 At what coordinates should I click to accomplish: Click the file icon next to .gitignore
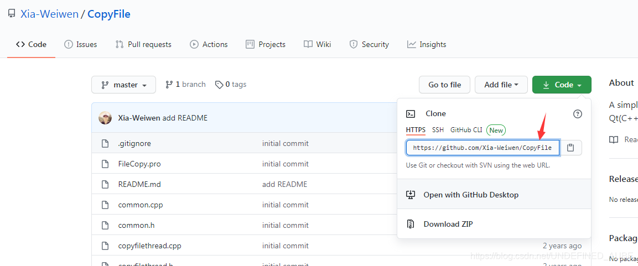(x=105, y=143)
